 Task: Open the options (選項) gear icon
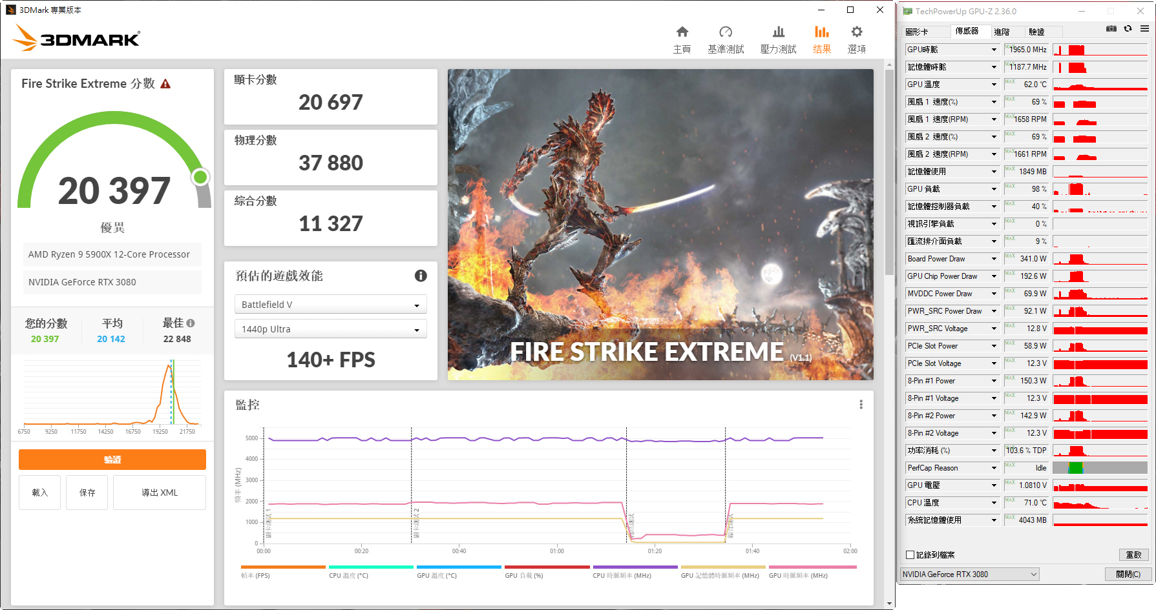pyautogui.click(x=857, y=32)
